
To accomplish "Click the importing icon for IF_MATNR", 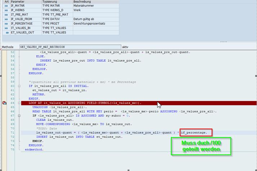I will pos(6,6).
